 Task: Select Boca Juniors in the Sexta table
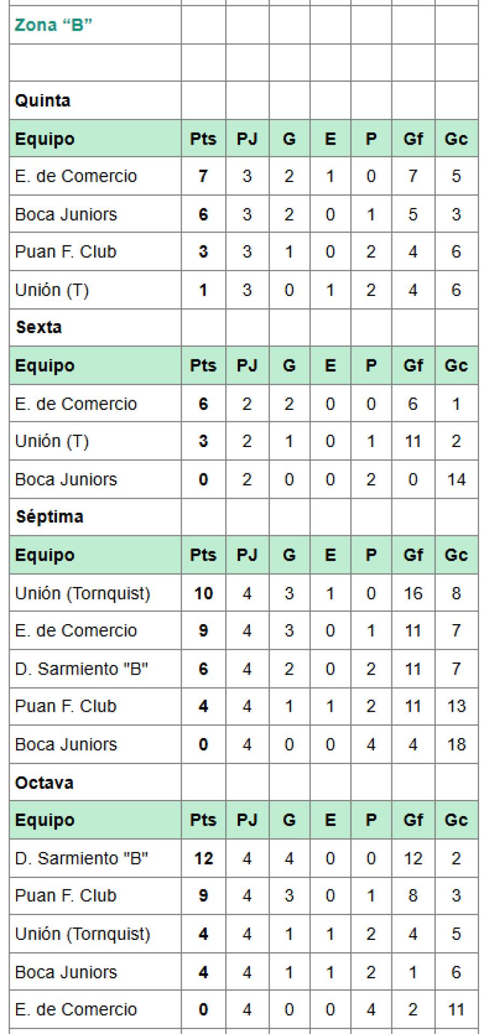tap(66, 479)
